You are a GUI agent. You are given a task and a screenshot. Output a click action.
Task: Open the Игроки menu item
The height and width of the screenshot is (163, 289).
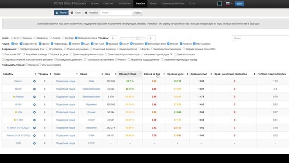pos(95,3)
